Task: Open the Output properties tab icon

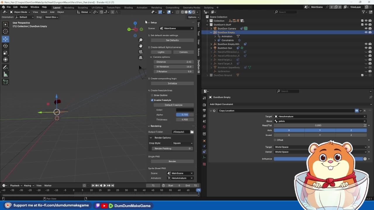Action: point(204,110)
